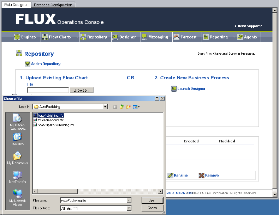Screen dimensions: 279x215
Task: Open the View Menu icon in dialog
Action: click(x=136, y=107)
